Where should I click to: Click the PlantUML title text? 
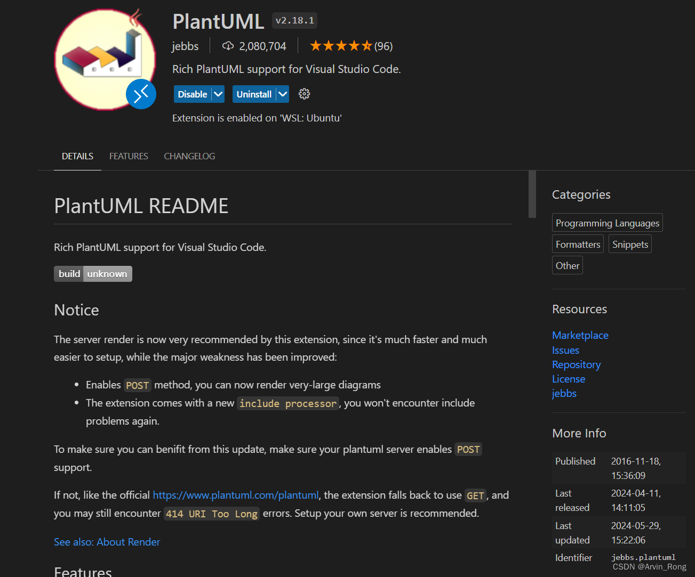click(218, 22)
